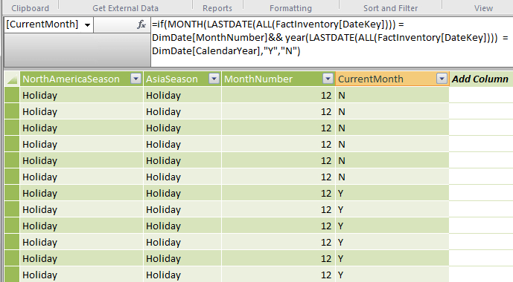Screen dimensions: 513x282
Task: Select the last visible row's Y cell
Action: coord(392,275)
